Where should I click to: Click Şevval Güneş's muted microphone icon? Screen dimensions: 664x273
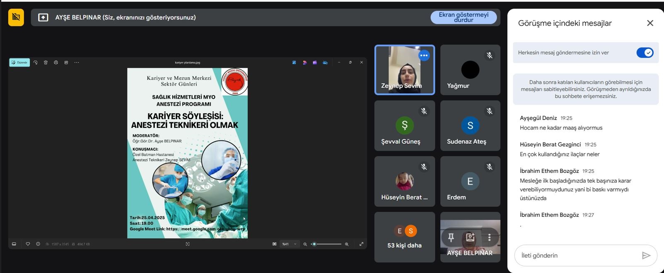(x=424, y=111)
